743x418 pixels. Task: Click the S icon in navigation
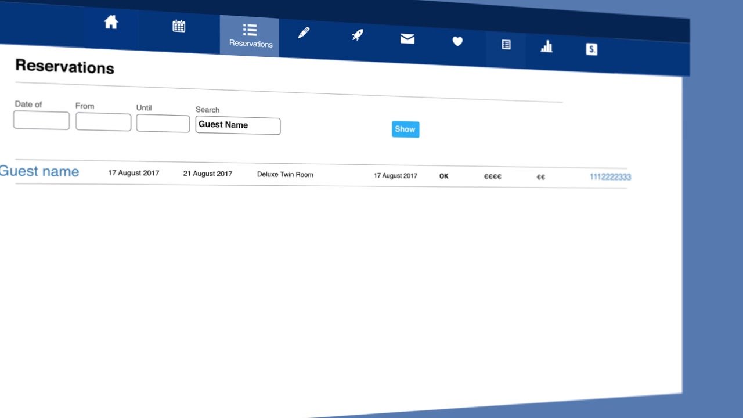click(591, 49)
